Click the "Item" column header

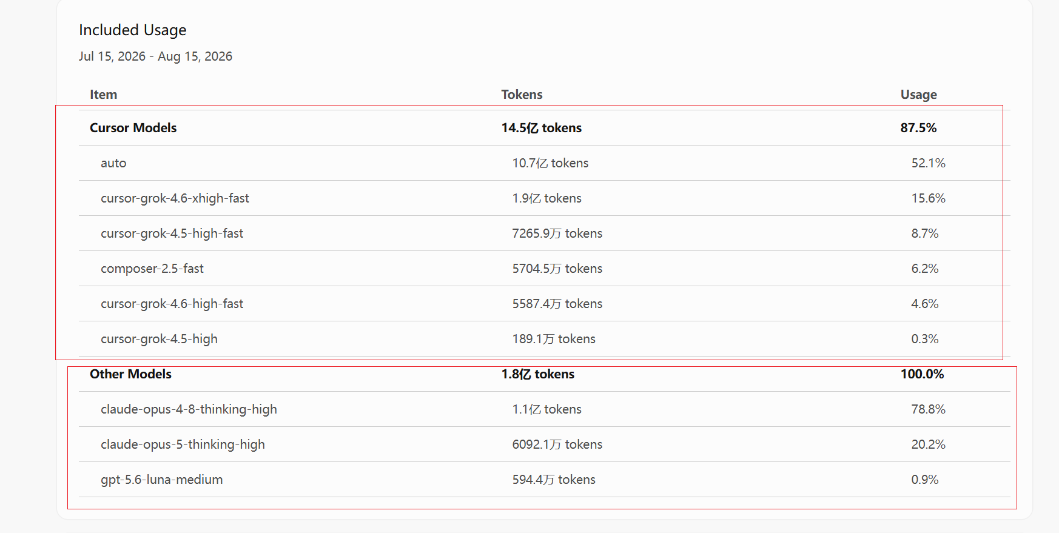coord(104,95)
